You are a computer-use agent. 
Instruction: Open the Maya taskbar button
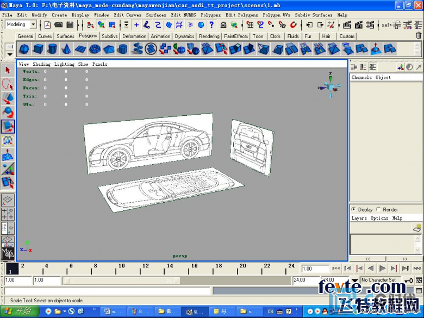[x=195, y=311]
